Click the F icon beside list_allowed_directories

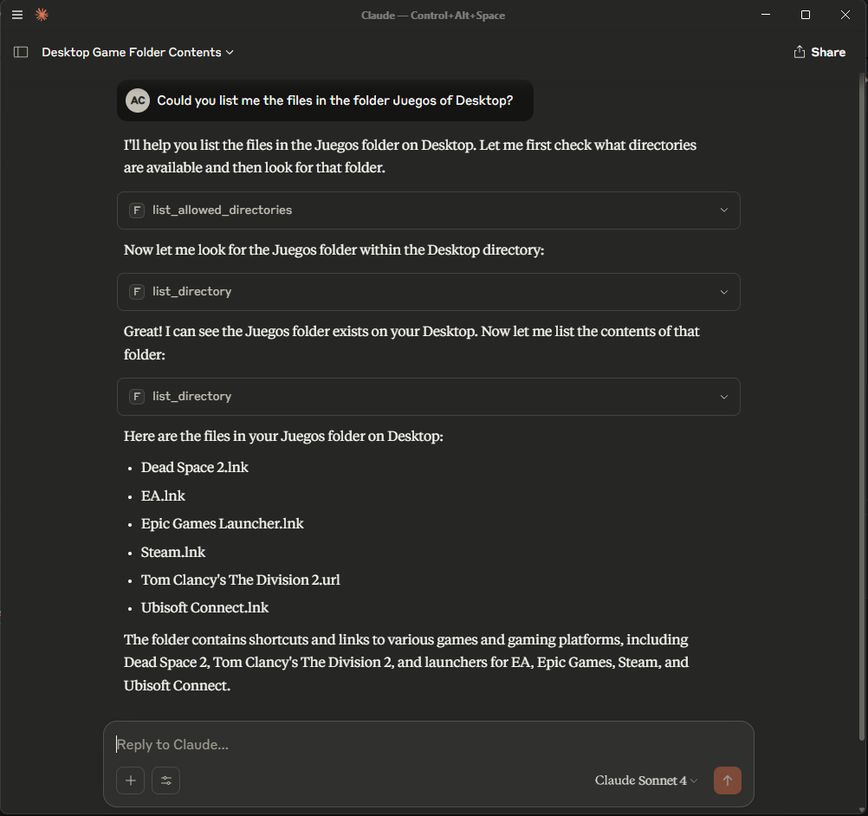click(x=136, y=210)
